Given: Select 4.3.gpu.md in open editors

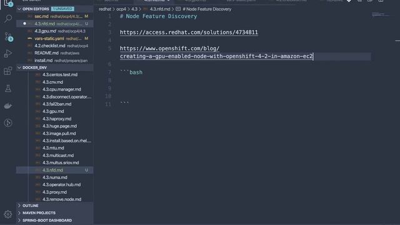Looking at the screenshot, I should [55, 31].
